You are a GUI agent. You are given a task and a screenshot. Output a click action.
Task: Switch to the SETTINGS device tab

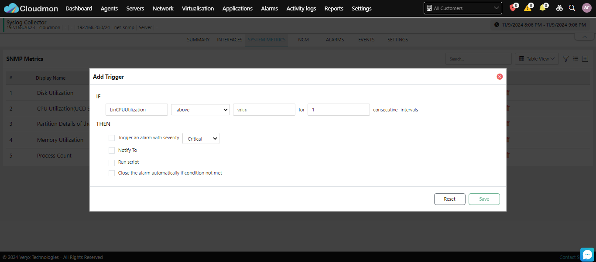[397, 40]
